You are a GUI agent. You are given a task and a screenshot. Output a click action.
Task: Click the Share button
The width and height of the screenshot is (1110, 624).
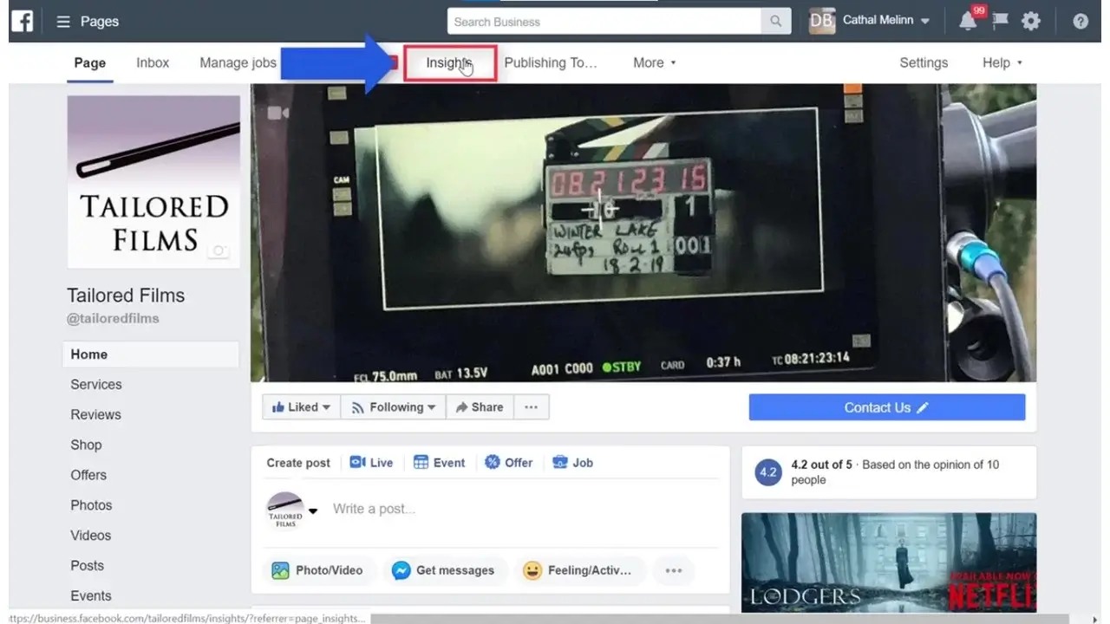coord(480,407)
